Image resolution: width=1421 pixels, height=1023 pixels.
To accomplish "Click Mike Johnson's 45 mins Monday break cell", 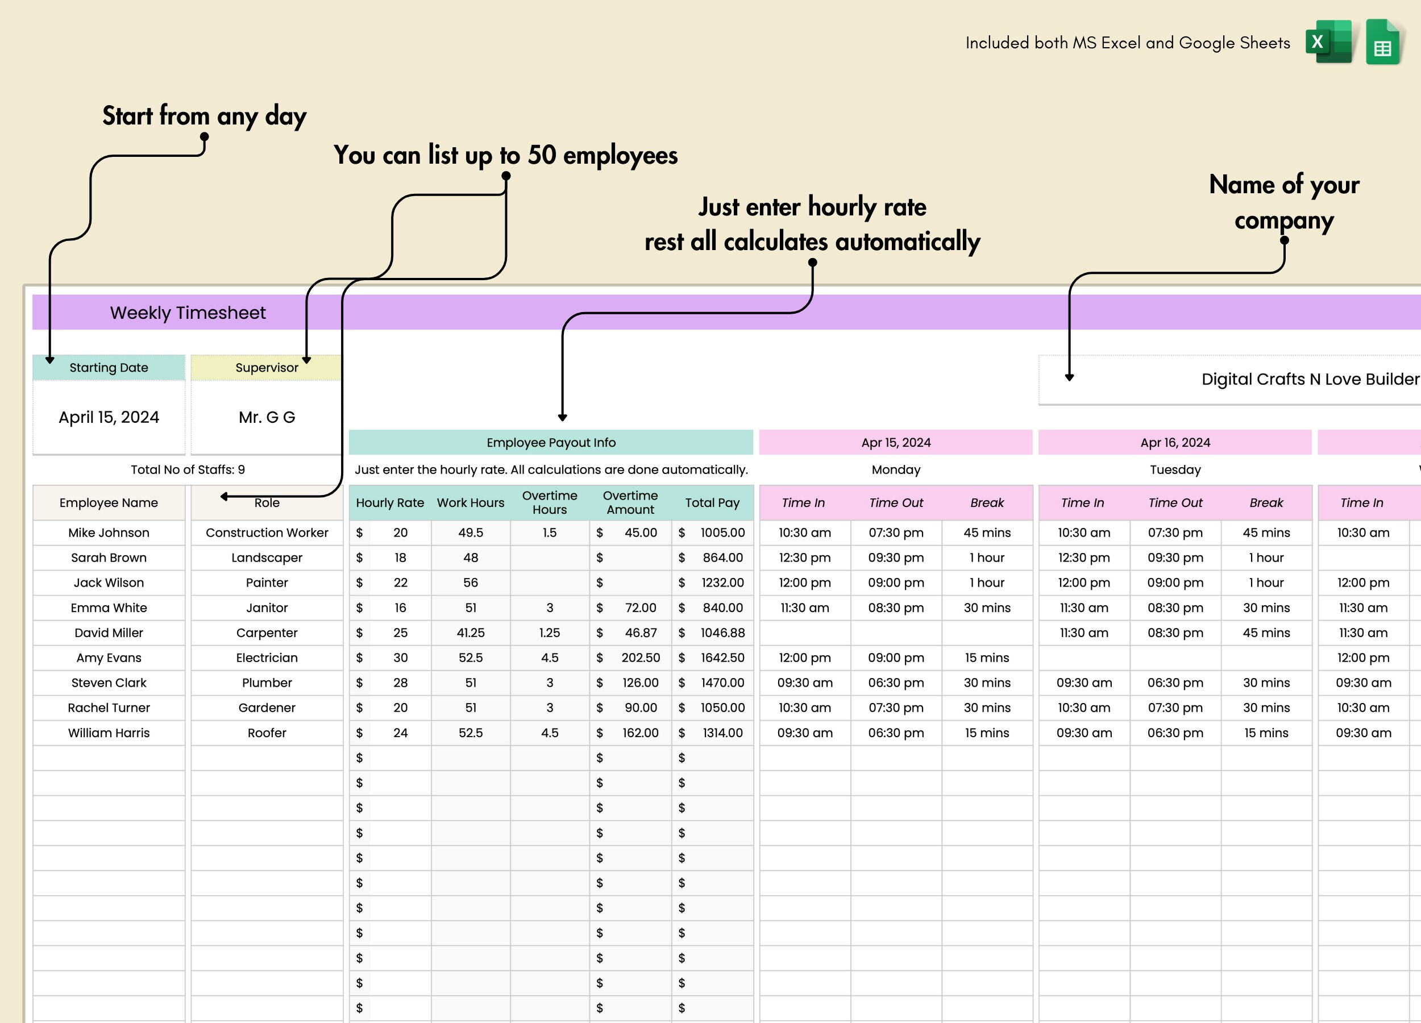I will [987, 533].
